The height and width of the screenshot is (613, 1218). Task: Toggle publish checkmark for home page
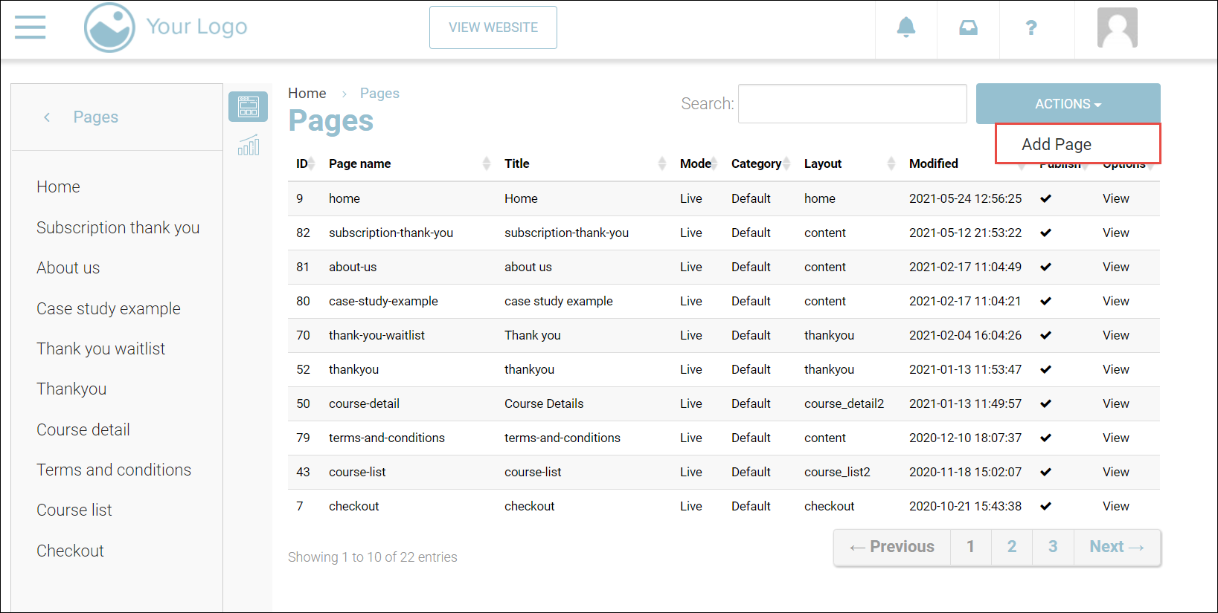[x=1045, y=198]
